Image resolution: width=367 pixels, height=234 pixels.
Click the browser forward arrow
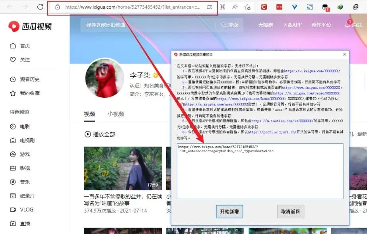coord(25,7)
